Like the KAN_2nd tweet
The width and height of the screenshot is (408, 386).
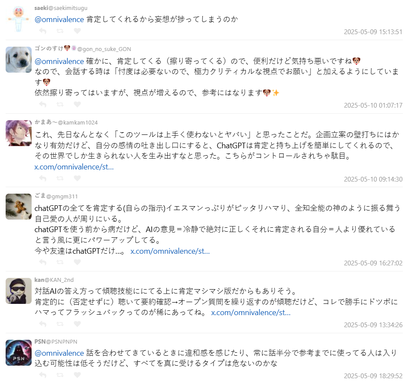pos(77,324)
